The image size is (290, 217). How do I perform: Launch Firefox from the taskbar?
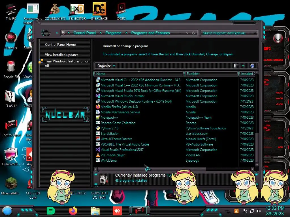pos(73,211)
